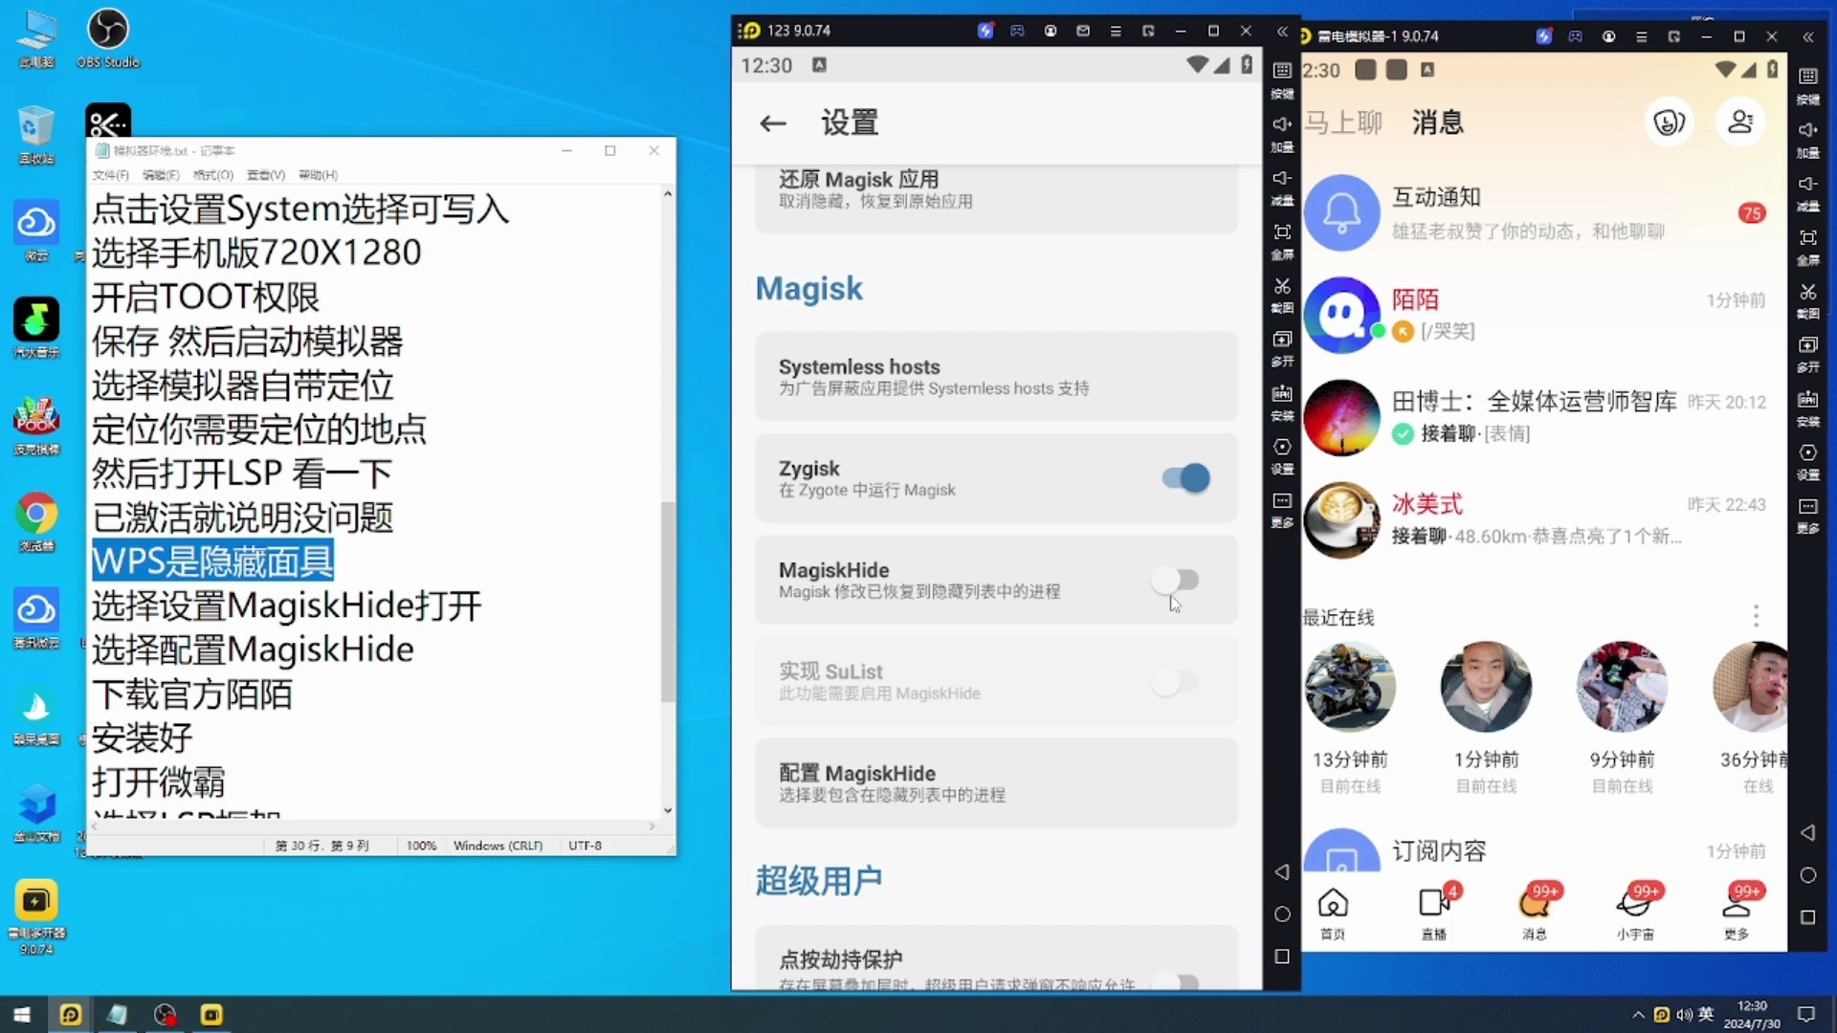Click 减量 volume down in 123 emulator sidebar

click(1282, 186)
